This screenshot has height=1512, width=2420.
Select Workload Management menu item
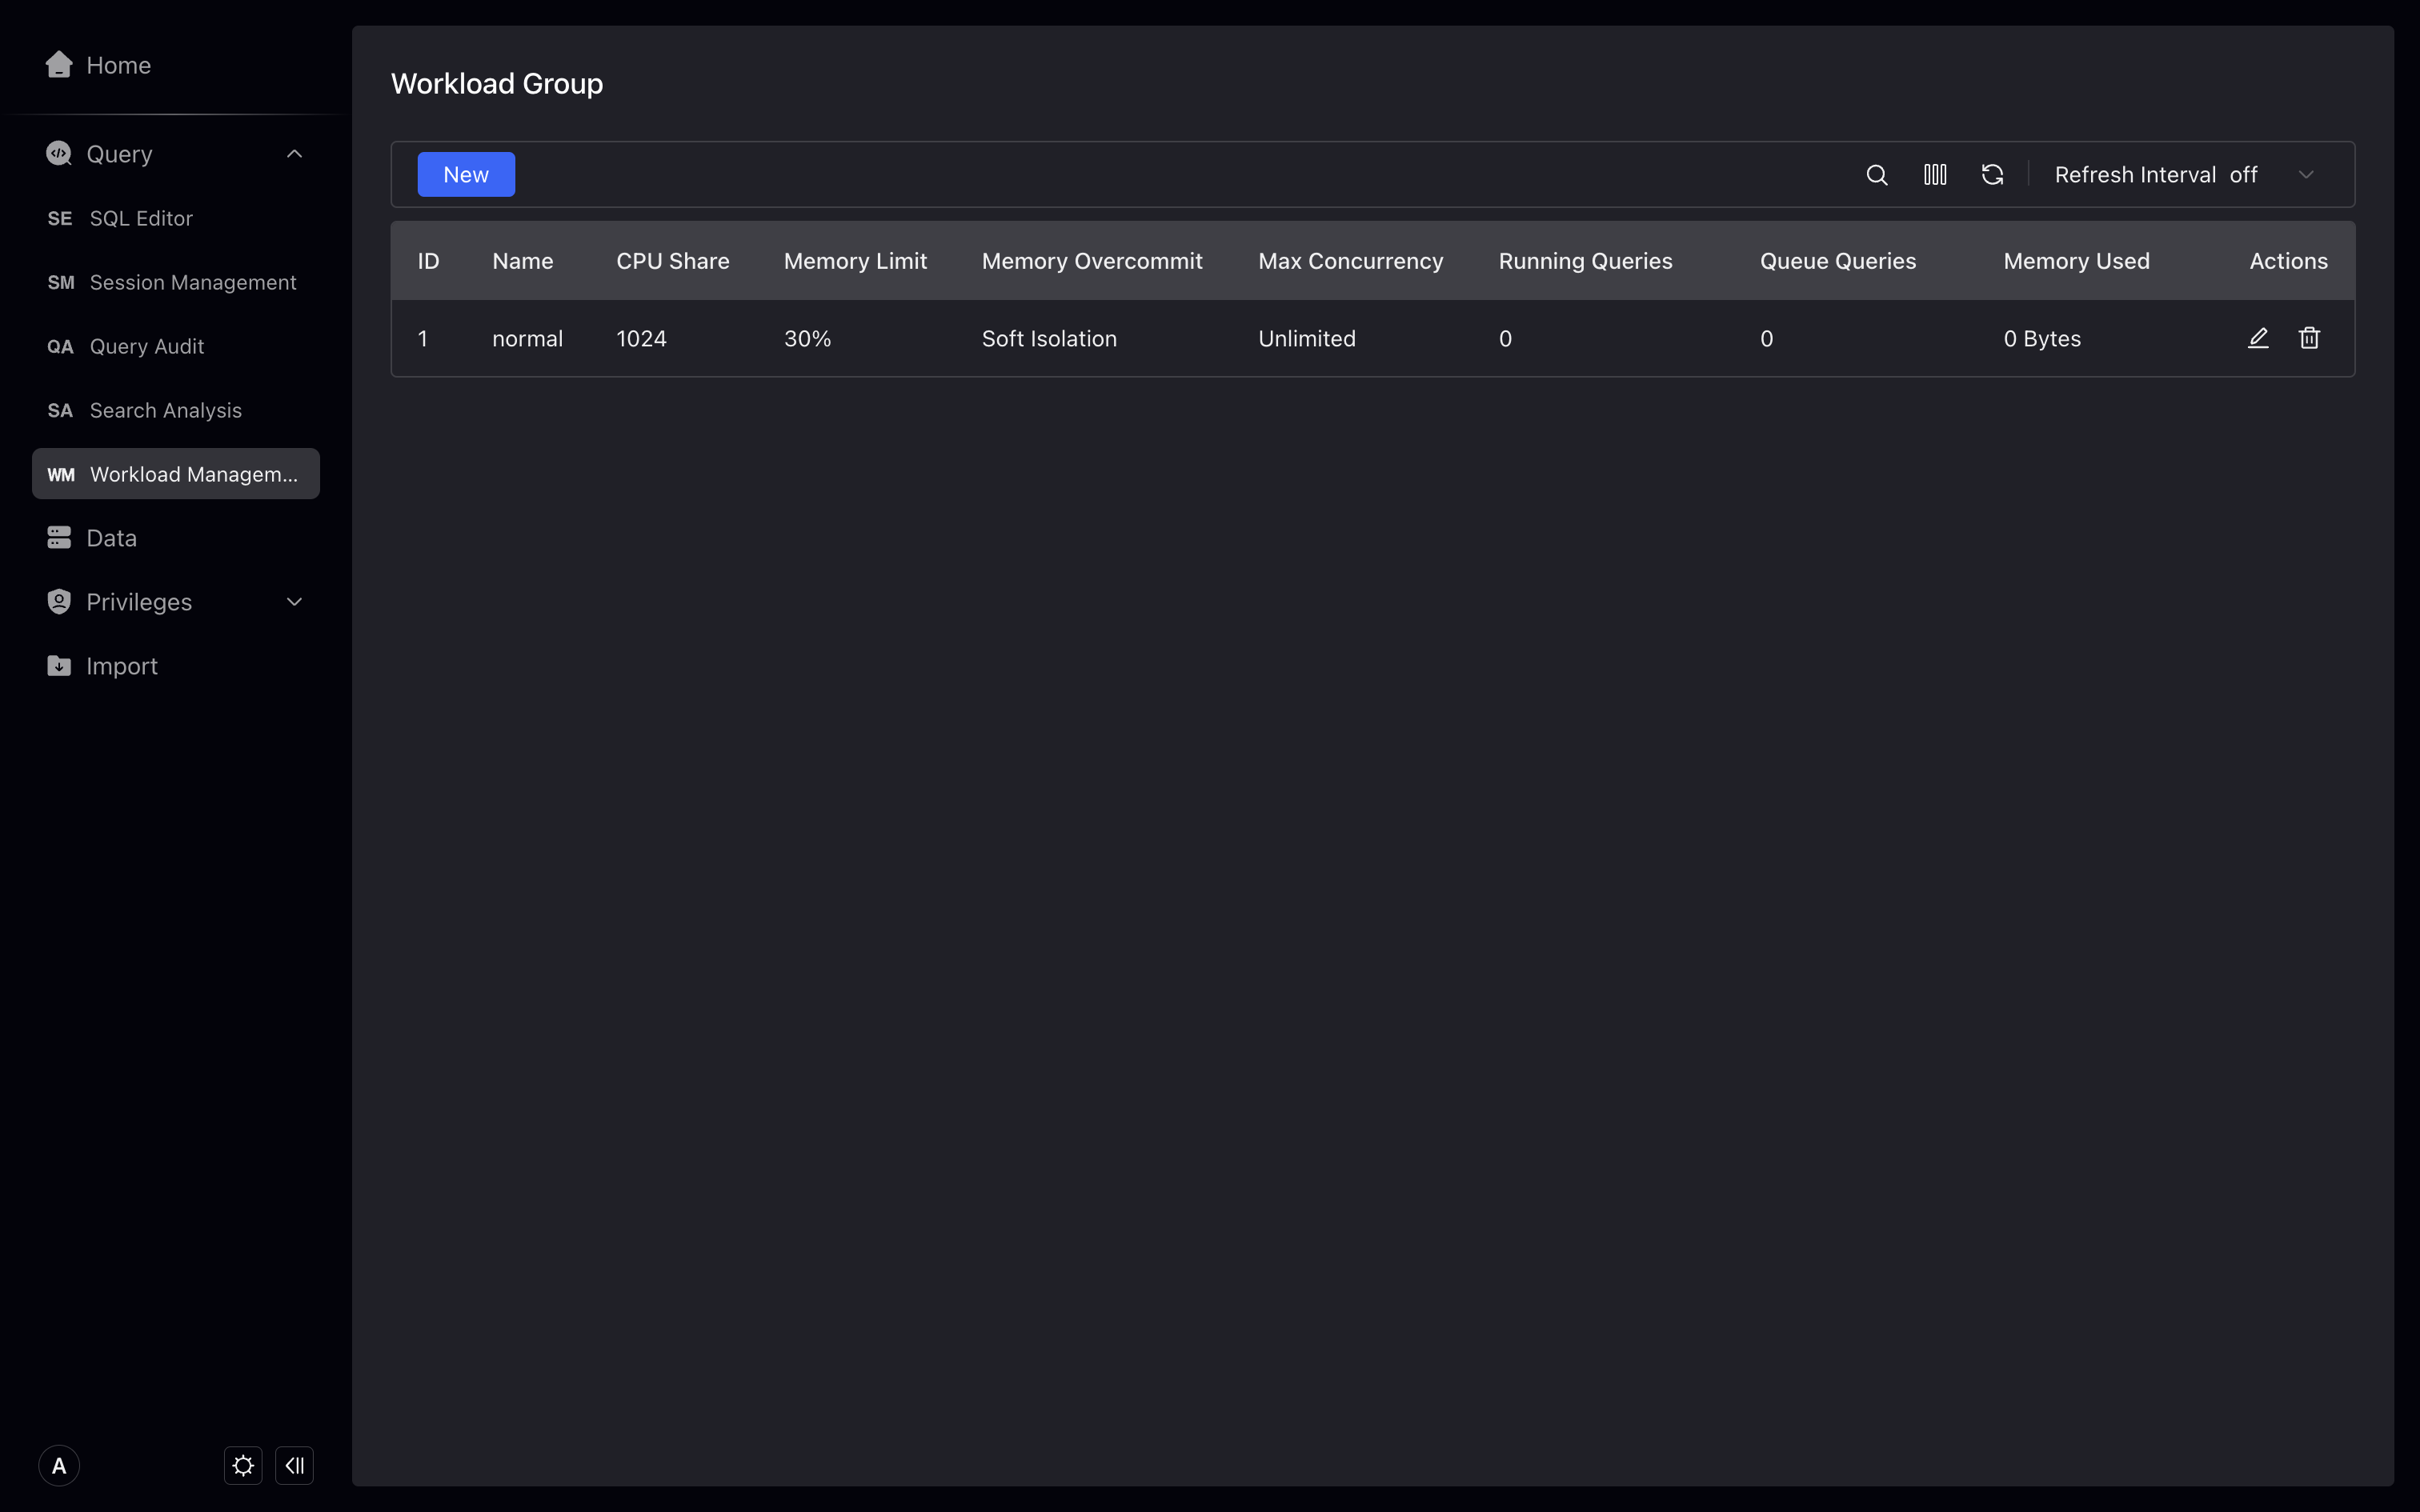[x=176, y=474]
